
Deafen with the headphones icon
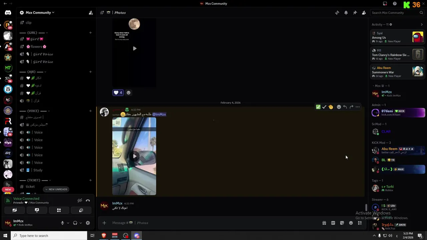75,223
